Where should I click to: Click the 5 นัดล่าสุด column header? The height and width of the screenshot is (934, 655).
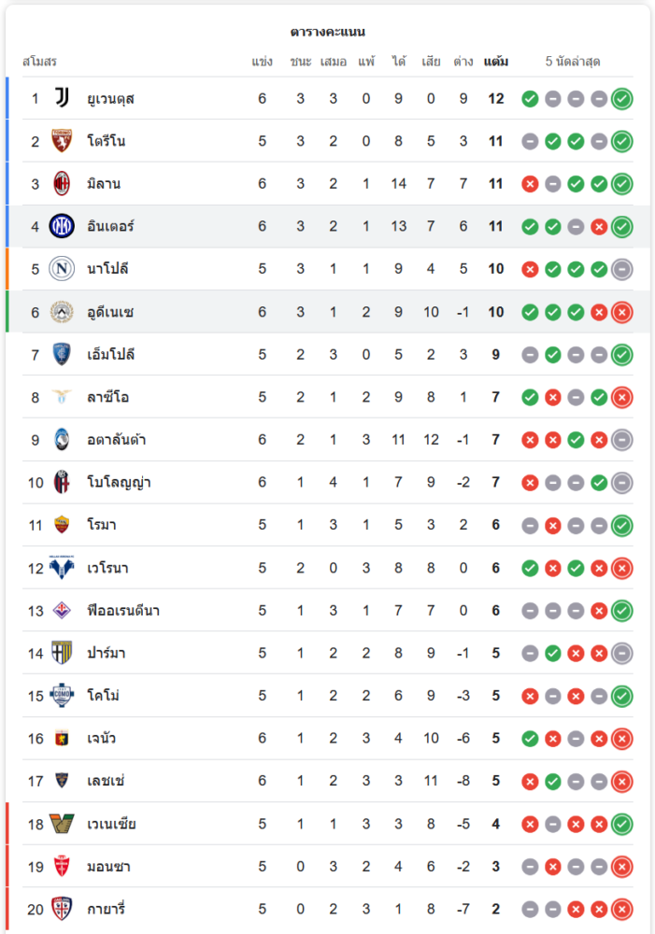click(573, 62)
